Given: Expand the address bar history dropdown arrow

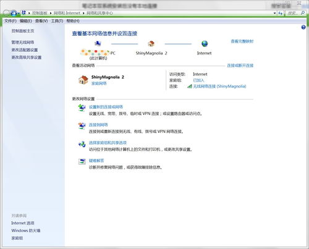Looking at the screenshot, I should click(x=274, y=13).
